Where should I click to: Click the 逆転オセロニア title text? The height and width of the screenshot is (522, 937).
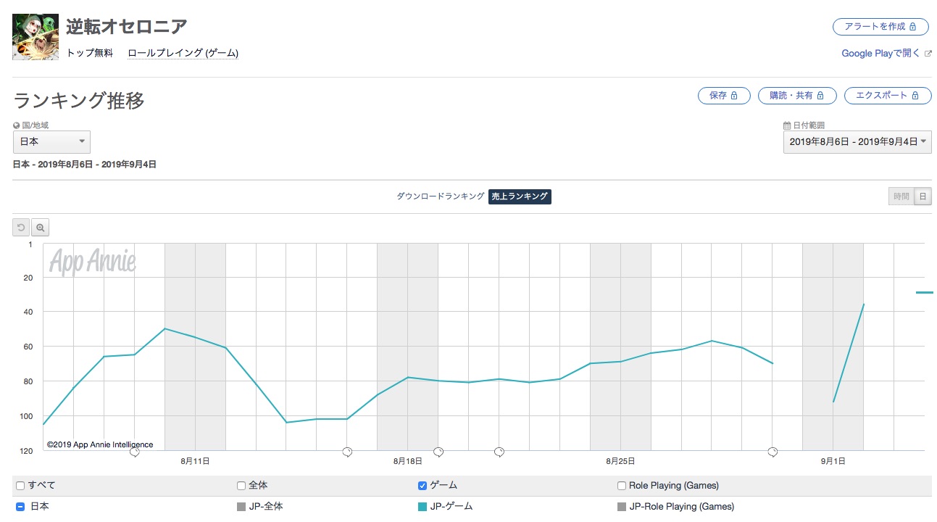[x=127, y=27]
